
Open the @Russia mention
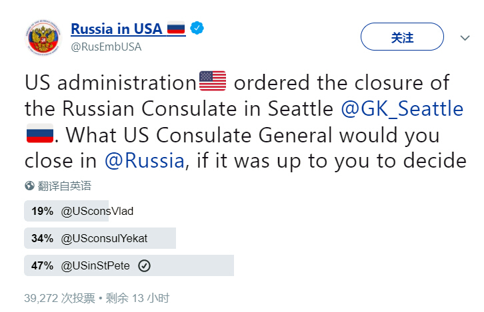tap(143, 160)
